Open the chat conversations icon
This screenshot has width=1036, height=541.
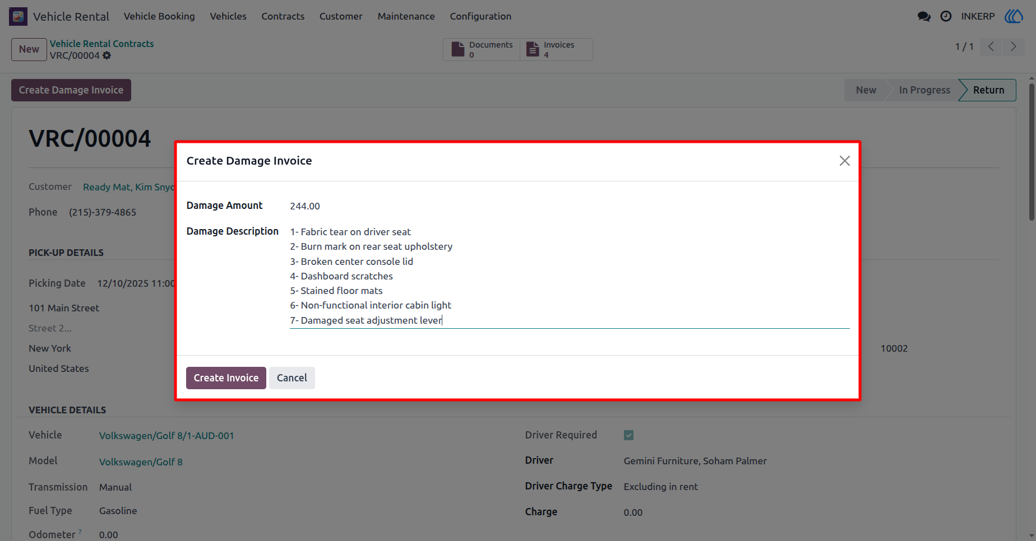coord(924,16)
